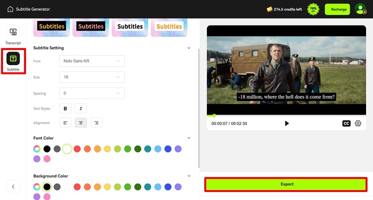Screen dimensions: 373x200
Task: Choose lavender background color in the bottom row
Action: click(37, 196)
